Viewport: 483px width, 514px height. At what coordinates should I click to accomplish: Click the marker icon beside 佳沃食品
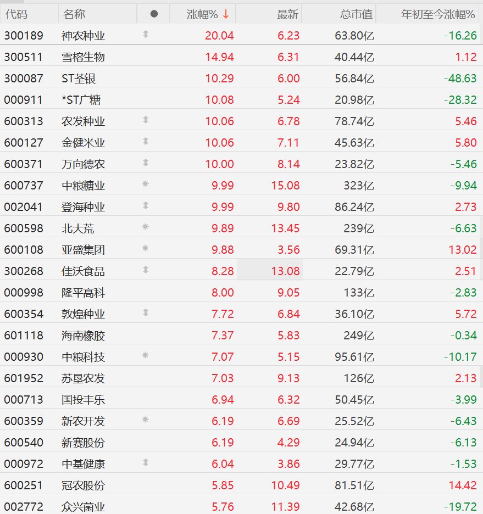tap(146, 270)
